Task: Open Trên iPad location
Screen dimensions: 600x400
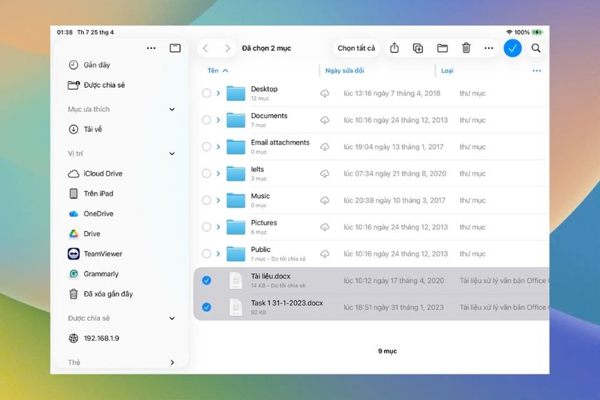Action: (x=91, y=194)
